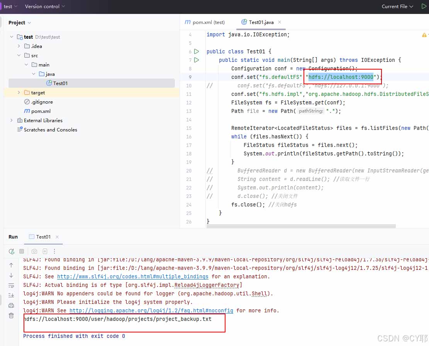The width and height of the screenshot is (429, 346).
Task: Toggle scroll to end in Run console
Action: coord(11,295)
